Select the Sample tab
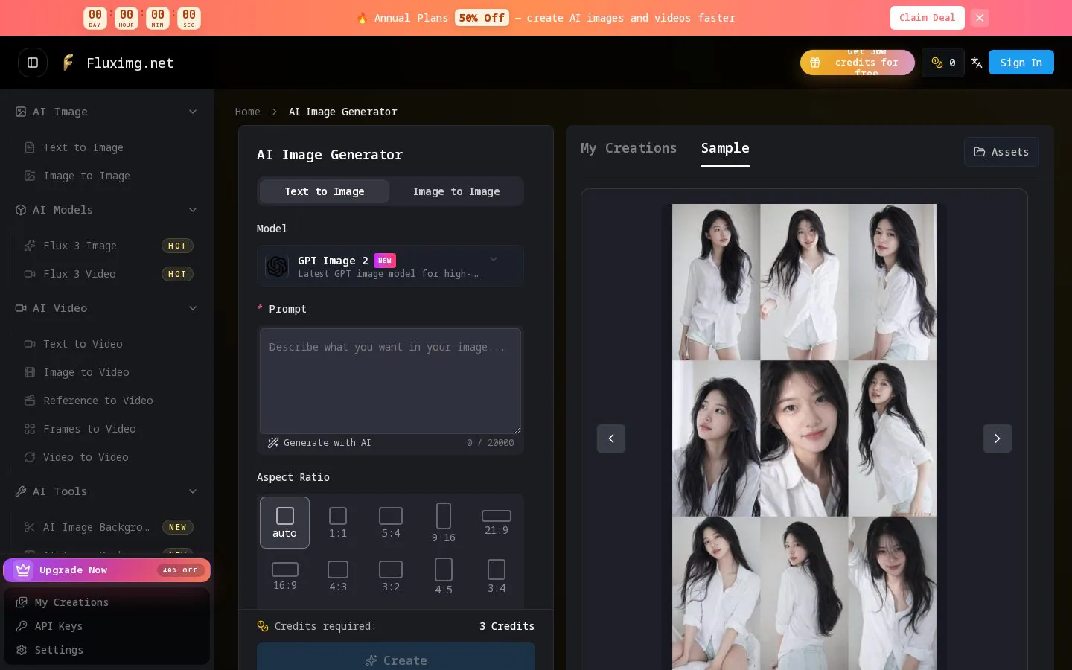 (725, 148)
